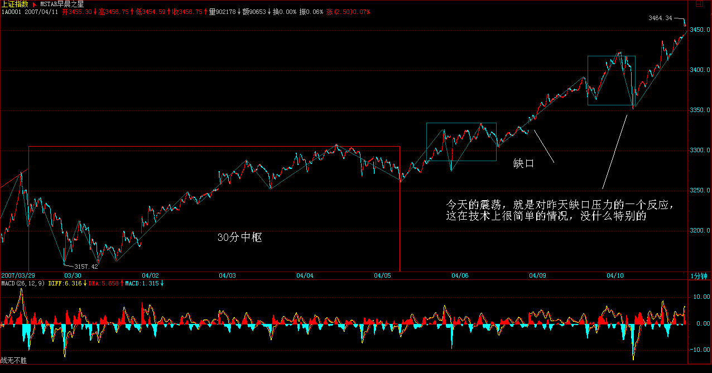The width and height of the screenshot is (712, 373).
Task: Click the 3300.0 level on price axis
Action: (x=699, y=151)
